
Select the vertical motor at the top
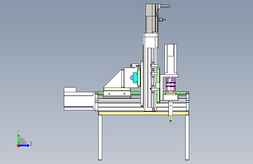click(152, 18)
